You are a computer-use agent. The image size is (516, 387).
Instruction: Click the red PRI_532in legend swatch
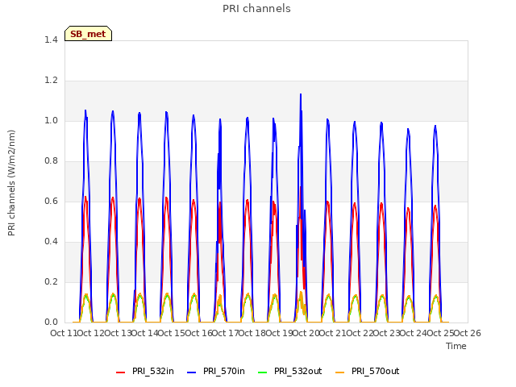tap(120, 372)
